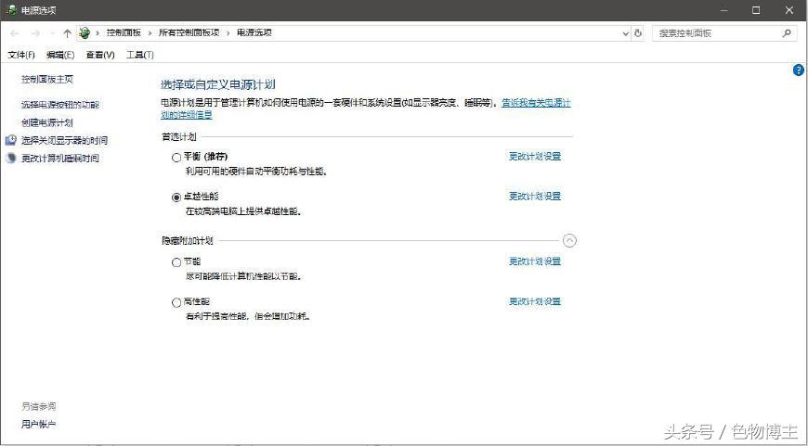Click the forward navigation arrow
The width and height of the screenshot is (808, 446).
click(35, 33)
